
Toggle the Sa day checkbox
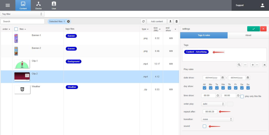coord(242,88)
